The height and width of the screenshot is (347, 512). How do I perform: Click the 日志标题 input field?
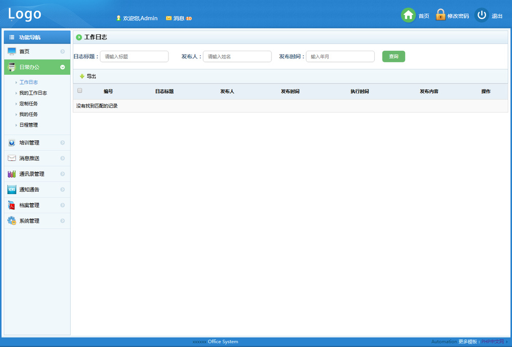134,56
